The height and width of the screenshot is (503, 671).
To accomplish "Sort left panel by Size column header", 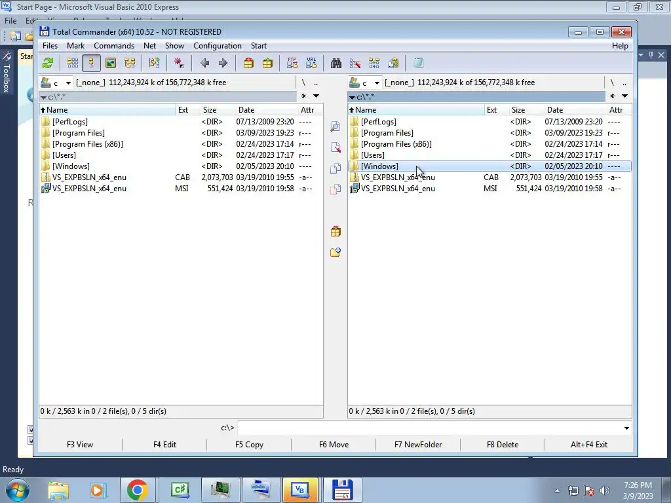I will pyautogui.click(x=218, y=110).
